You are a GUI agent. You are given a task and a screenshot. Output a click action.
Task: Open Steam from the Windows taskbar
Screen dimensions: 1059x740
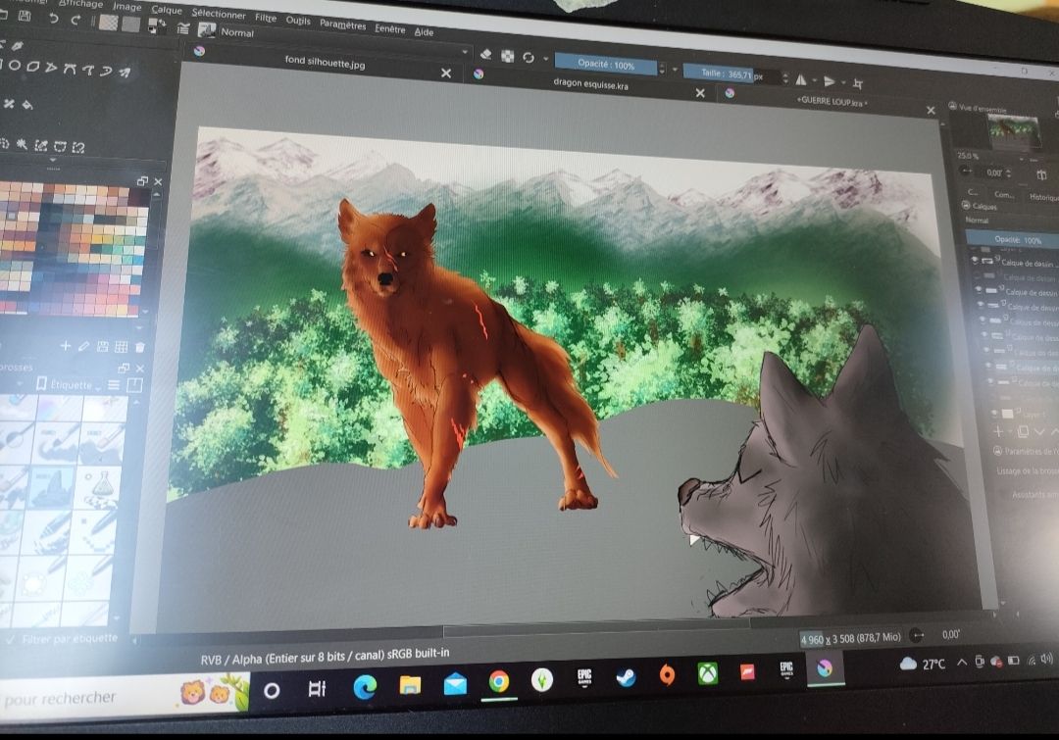tap(626, 676)
